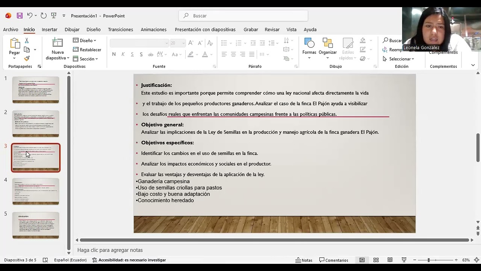481x271 pixels.
Task: Open the Diseño layout dropdown
Action: click(x=85, y=41)
